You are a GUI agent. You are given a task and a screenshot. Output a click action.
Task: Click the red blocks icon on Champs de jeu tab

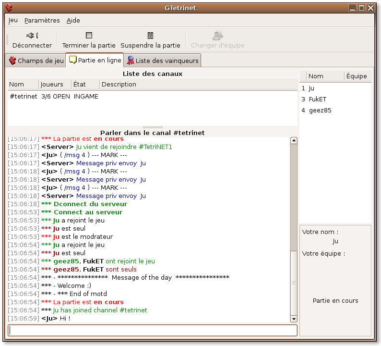[x=12, y=61]
